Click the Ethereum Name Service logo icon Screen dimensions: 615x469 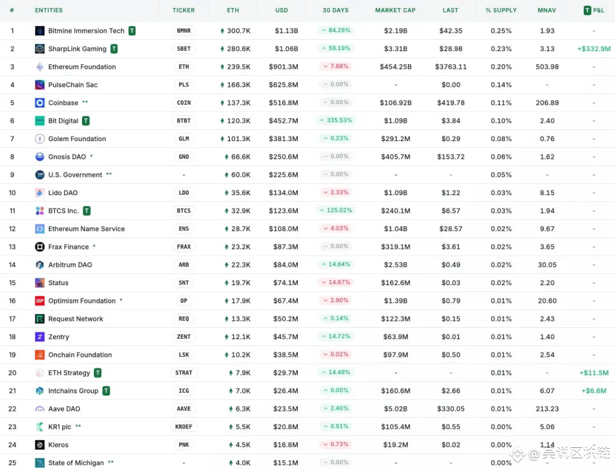coord(40,229)
